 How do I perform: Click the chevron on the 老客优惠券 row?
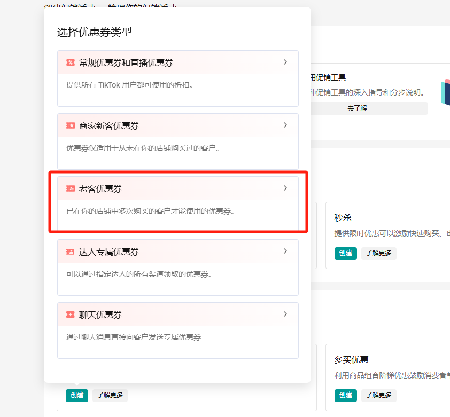(x=285, y=188)
